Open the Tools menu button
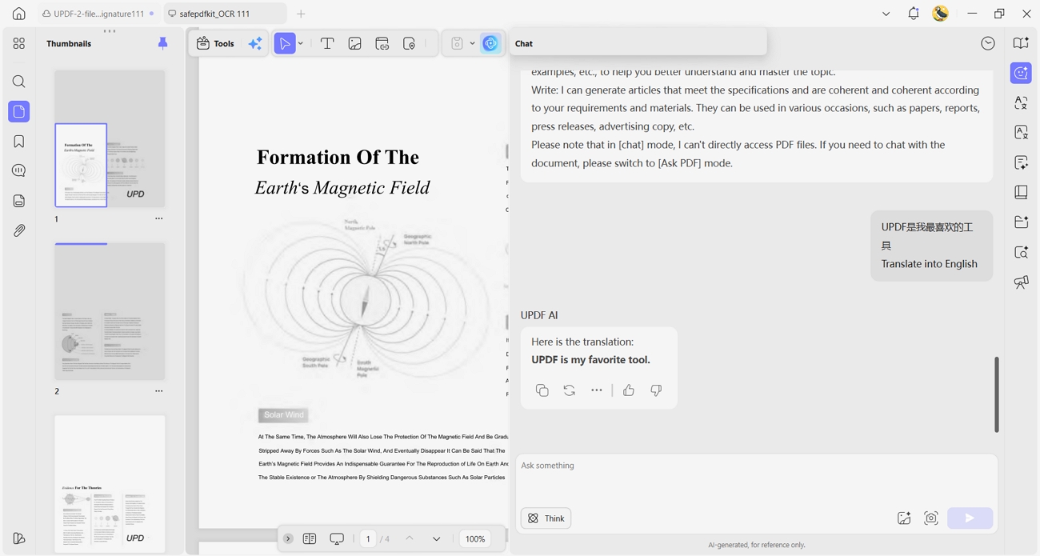This screenshot has height=556, width=1040. pos(215,43)
